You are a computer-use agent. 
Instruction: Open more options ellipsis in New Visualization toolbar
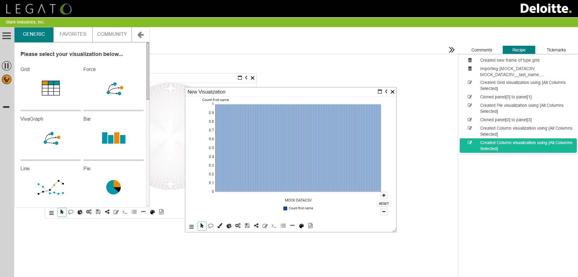coord(292,226)
